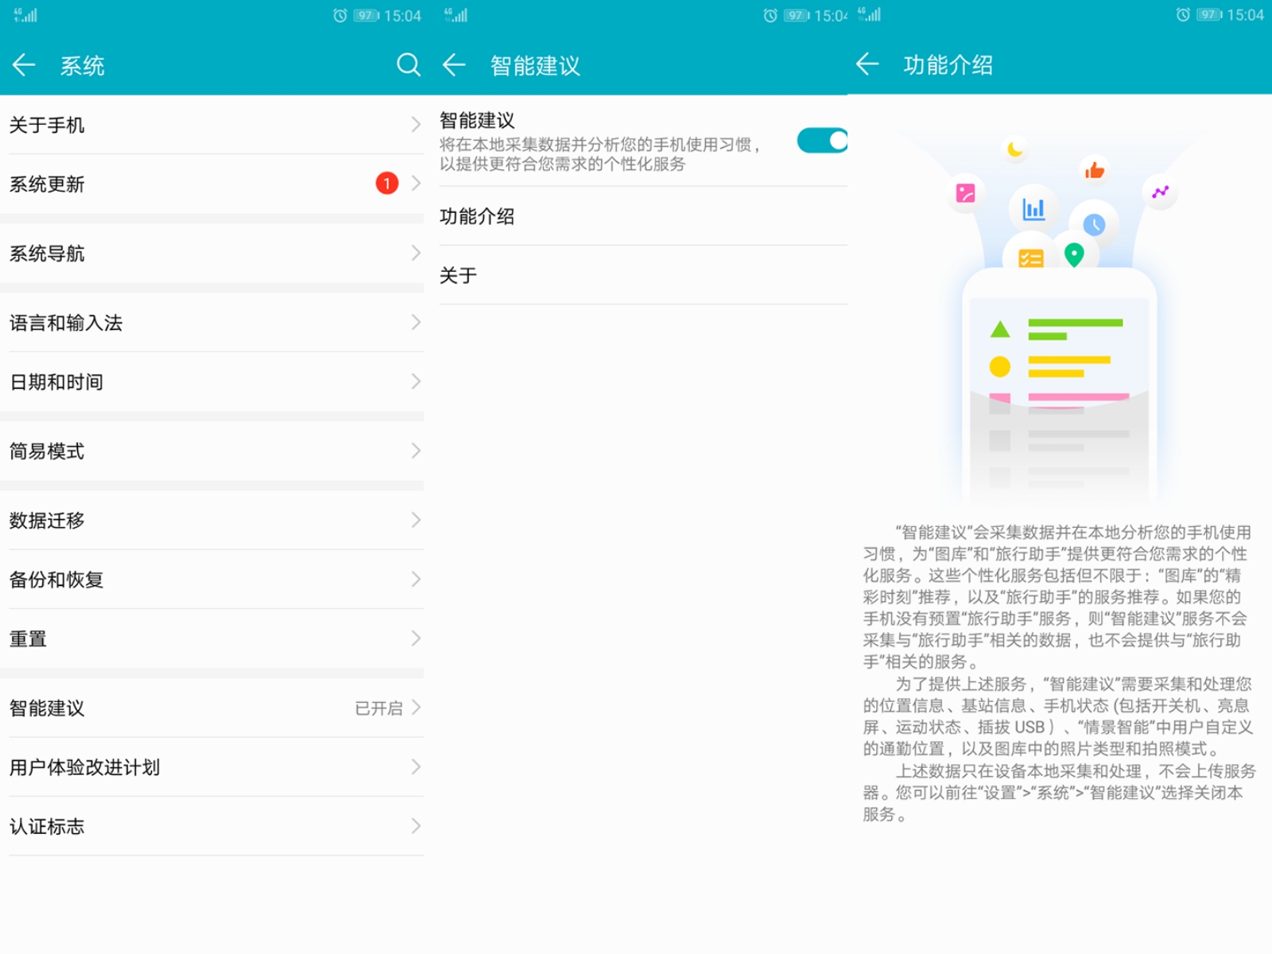The height and width of the screenshot is (954, 1272).
Task: Open 备份和恢复 using its chevron arrow
Action: click(414, 580)
